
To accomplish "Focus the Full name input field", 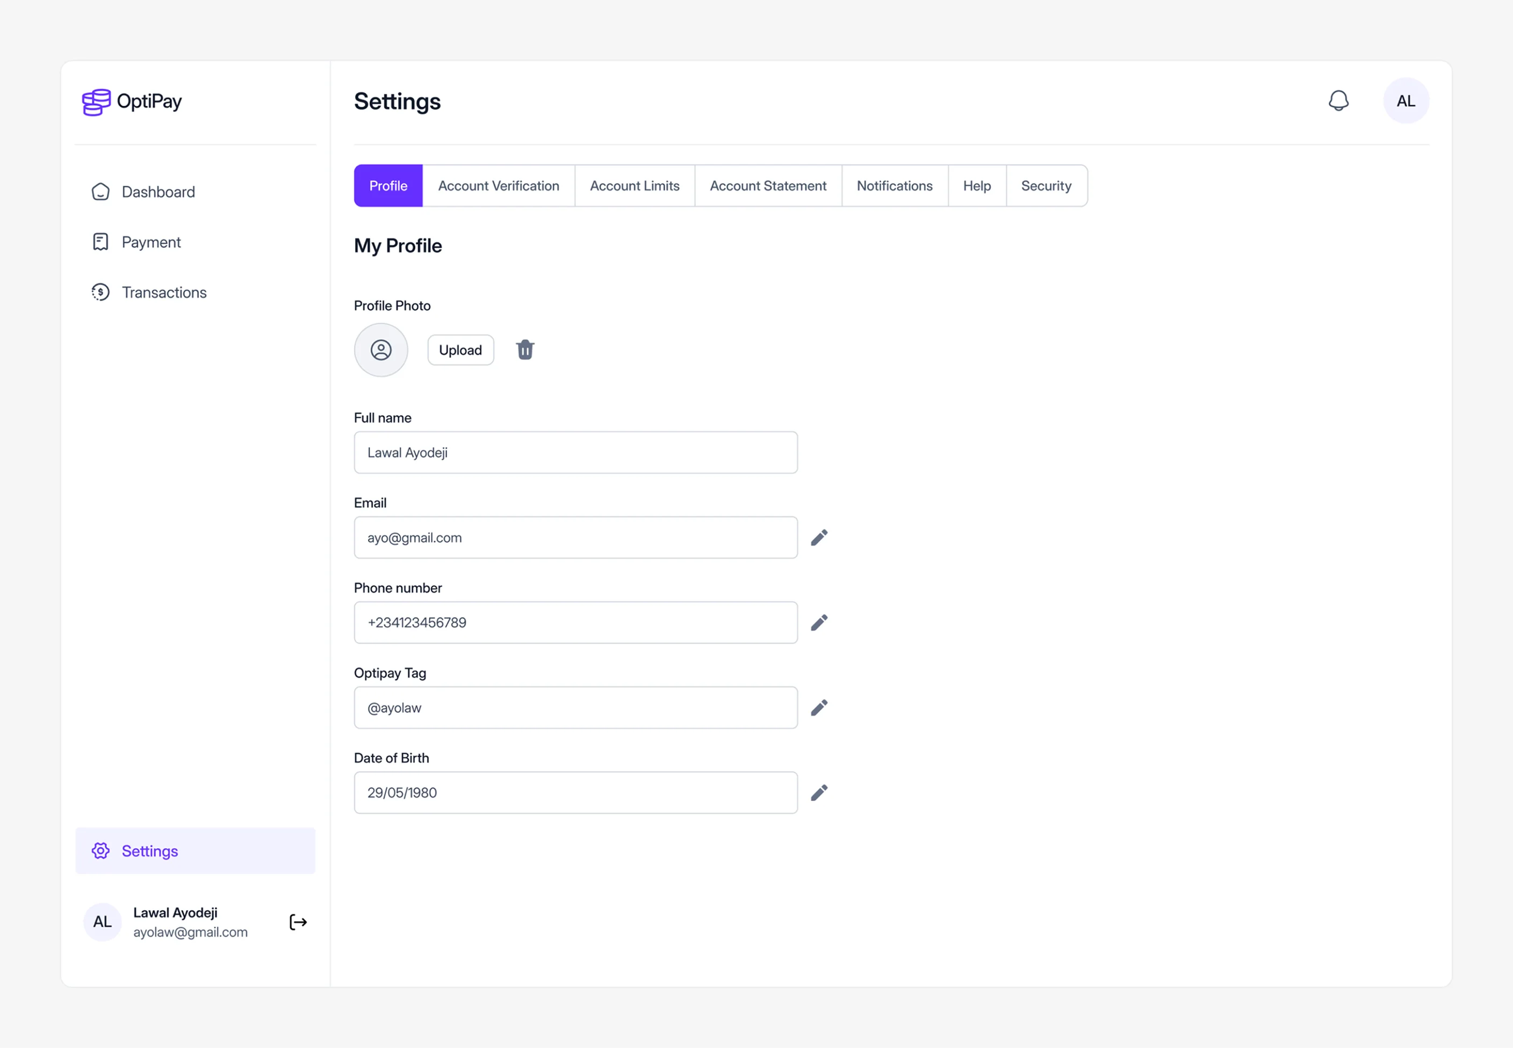I will coord(575,453).
